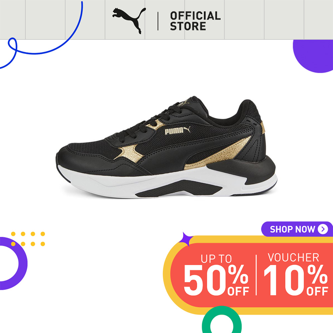The width and height of the screenshot is (333, 333).
Task: Click the purple half-circle at top right
Action: pos(313,56)
